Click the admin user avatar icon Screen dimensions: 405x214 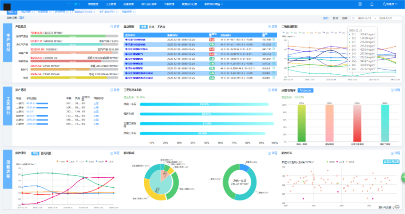coord(383,4)
